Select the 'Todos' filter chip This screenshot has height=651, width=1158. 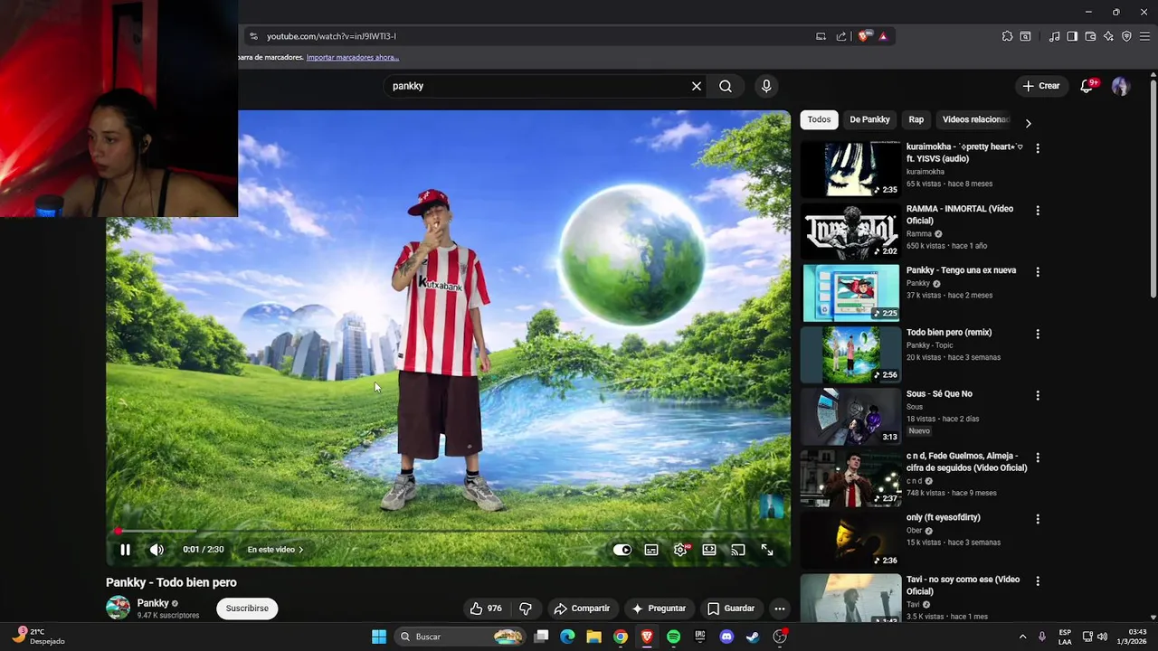tap(819, 119)
